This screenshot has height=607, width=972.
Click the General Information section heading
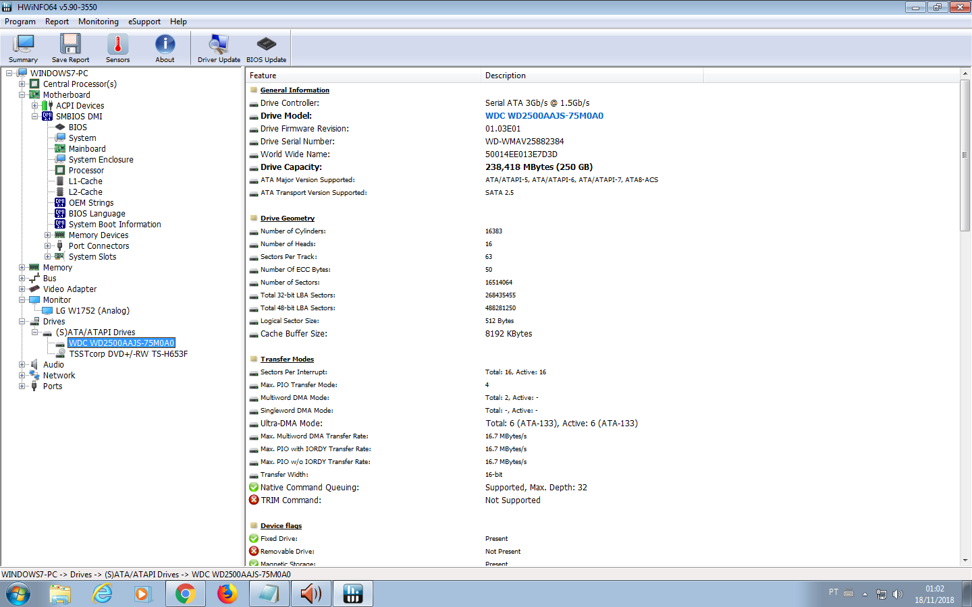point(295,90)
